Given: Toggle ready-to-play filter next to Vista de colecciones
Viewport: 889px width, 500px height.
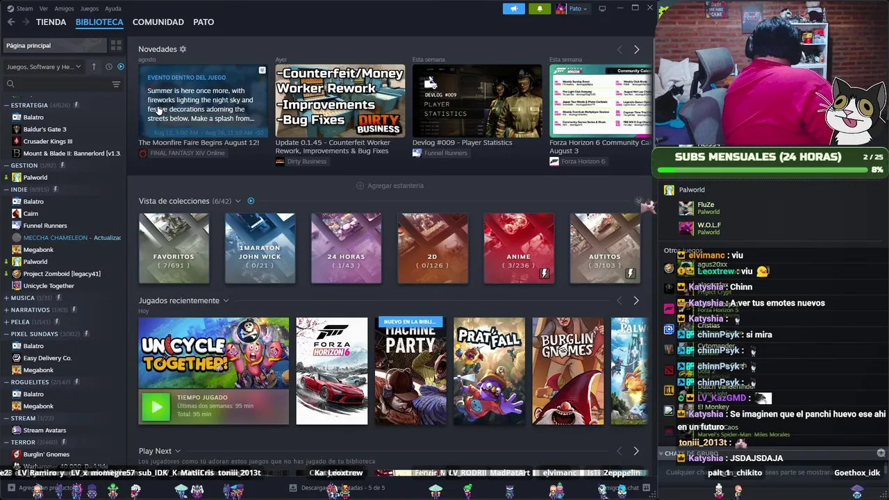Looking at the screenshot, I should (x=251, y=201).
